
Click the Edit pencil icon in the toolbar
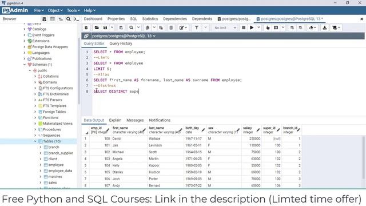coord(182,27)
